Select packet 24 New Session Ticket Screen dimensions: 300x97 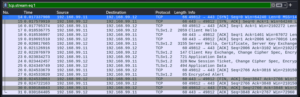click(150, 61)
